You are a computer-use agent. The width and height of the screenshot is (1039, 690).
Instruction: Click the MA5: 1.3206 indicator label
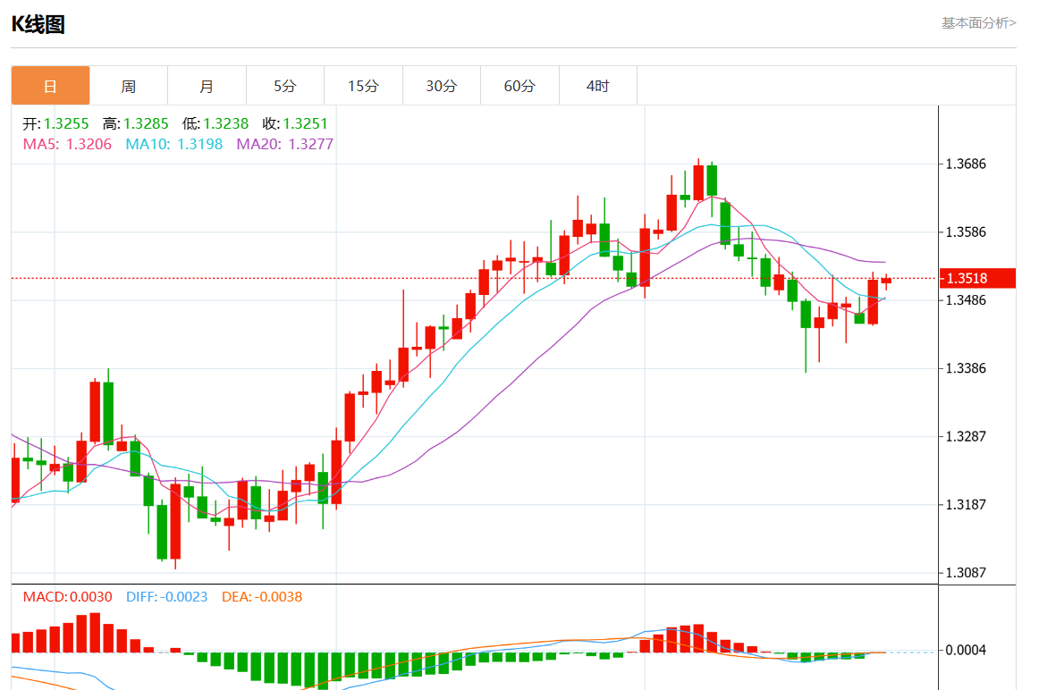click(67, 145)
